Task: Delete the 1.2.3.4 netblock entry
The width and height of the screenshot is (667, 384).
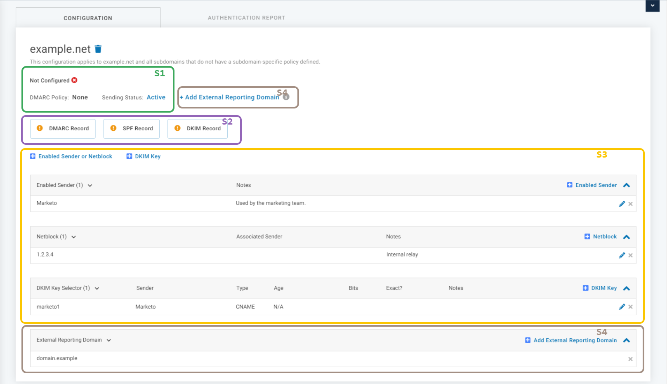Action: tap(630, 255)
